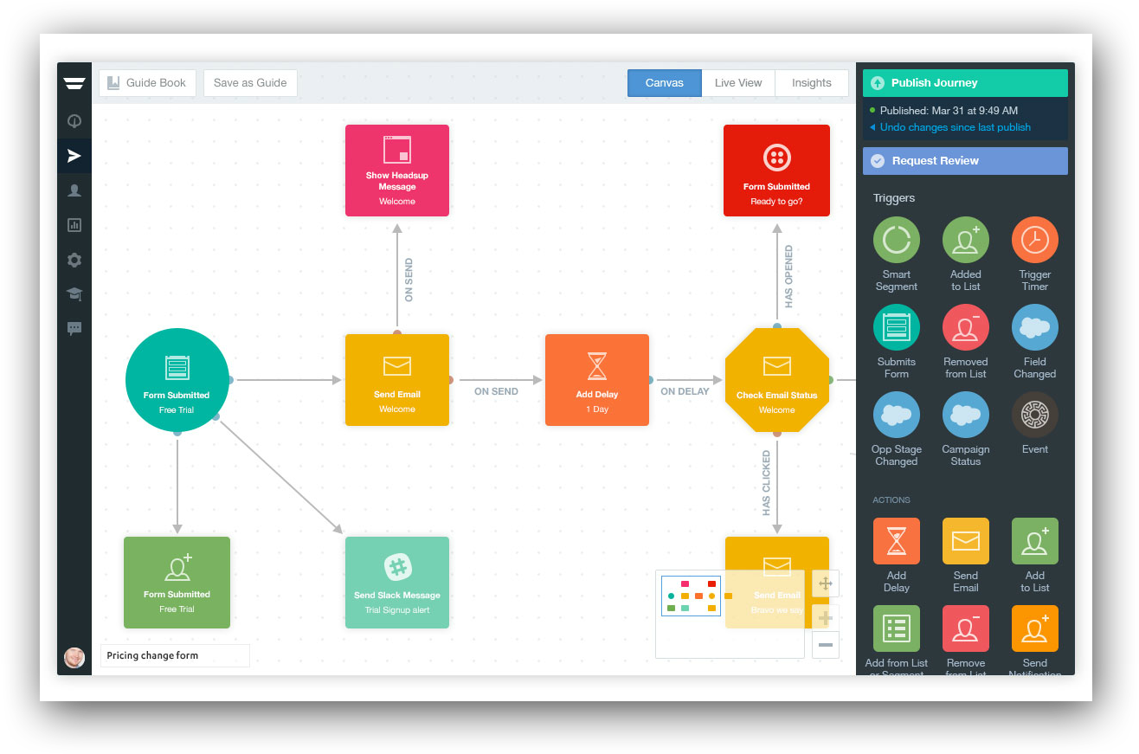The height and width of the screenshot is (754, 1139).
Task: Click the HAS OPENED connector label
Action: click(x=788, y=276)
